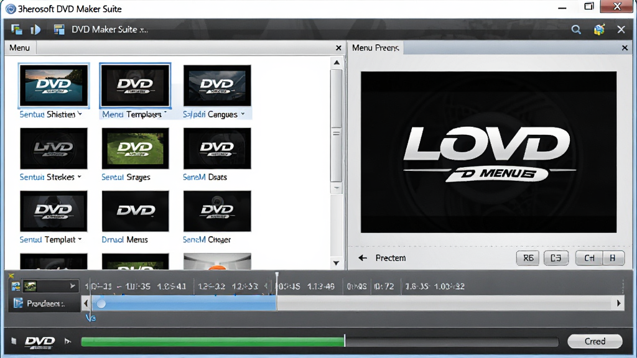637x358 pixels.
Task: Select the Menu tab
Action: (19, 48)
